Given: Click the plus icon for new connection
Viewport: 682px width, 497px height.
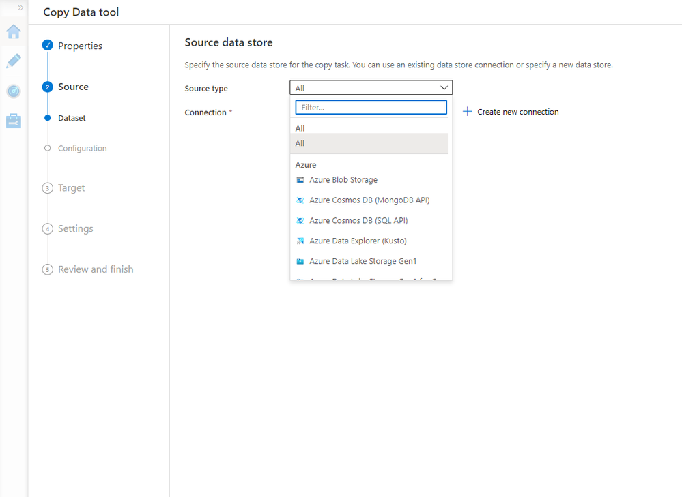Looking at the screenshot, I should tap(467, 111).
